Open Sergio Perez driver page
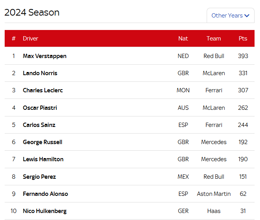The height and width of the screenshot is (220, 260). click(39, 177)
